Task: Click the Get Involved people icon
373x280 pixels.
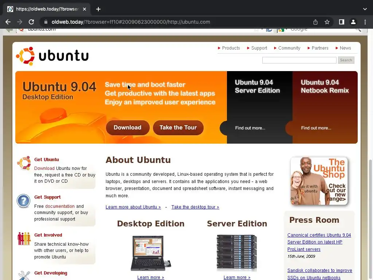Action: [24, 239]
